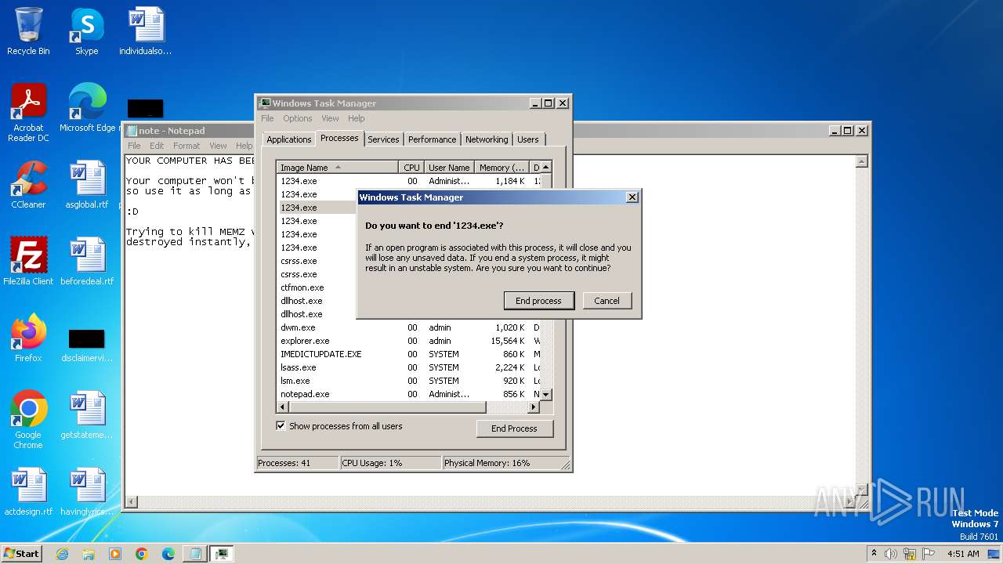Viewport: 1003px width, 564px height.
Task: Select explorer.exe process row
Action: 410,341
